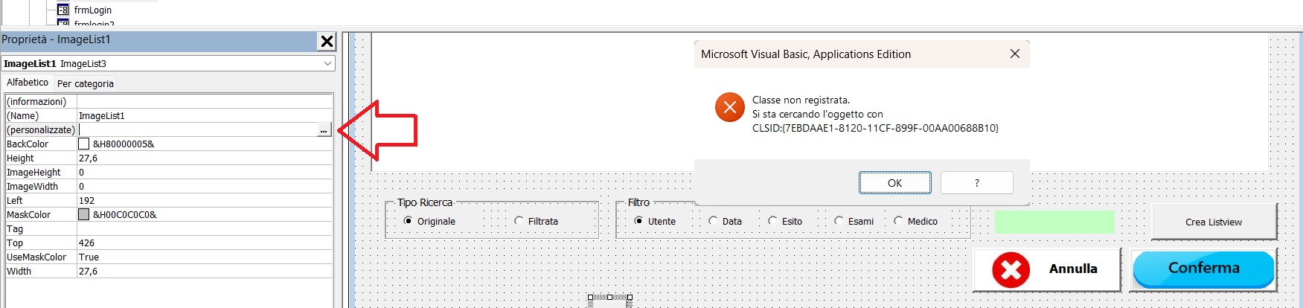Click the Conferma button
Screen dimensions: 1303x308
[1203, 269]
